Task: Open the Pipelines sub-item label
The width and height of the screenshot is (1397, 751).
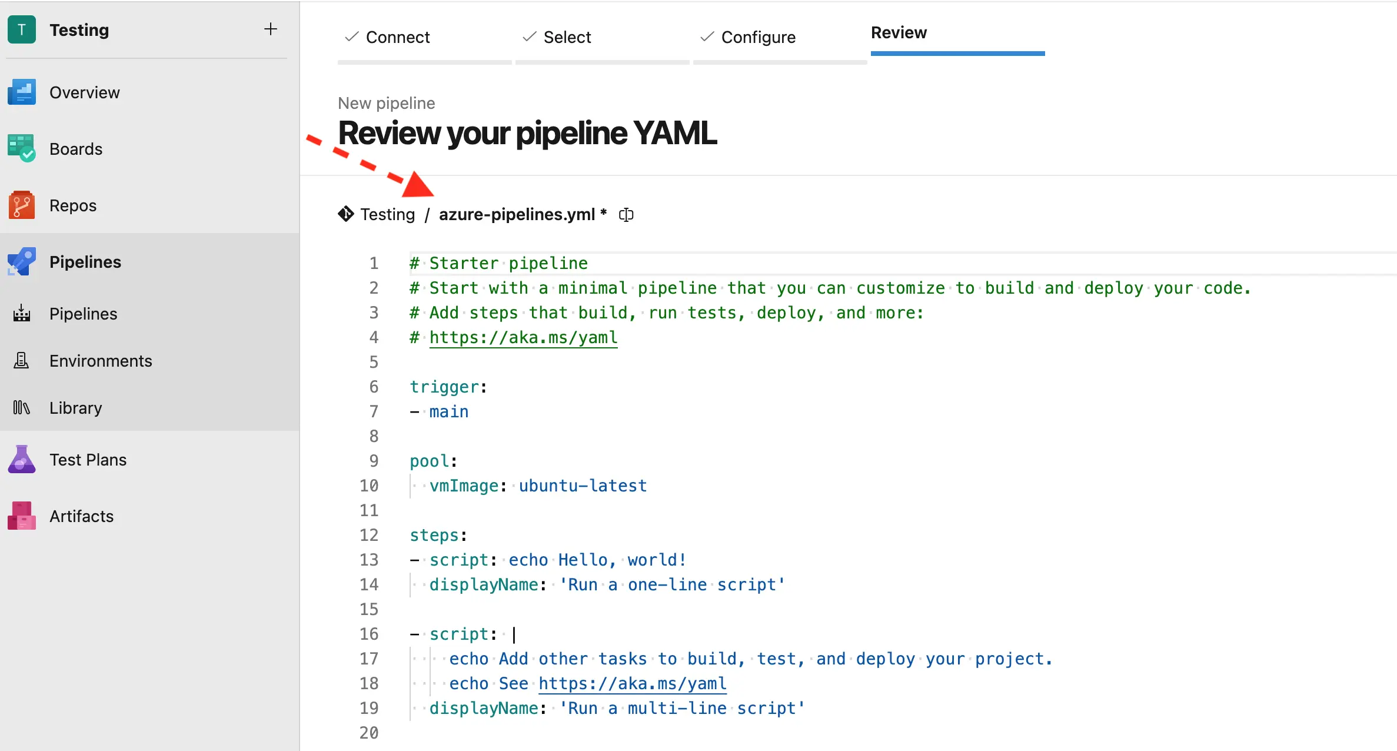Action: coord(84,314)
